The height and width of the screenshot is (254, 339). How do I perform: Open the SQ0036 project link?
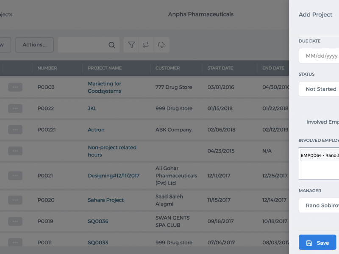click(98, 221)
